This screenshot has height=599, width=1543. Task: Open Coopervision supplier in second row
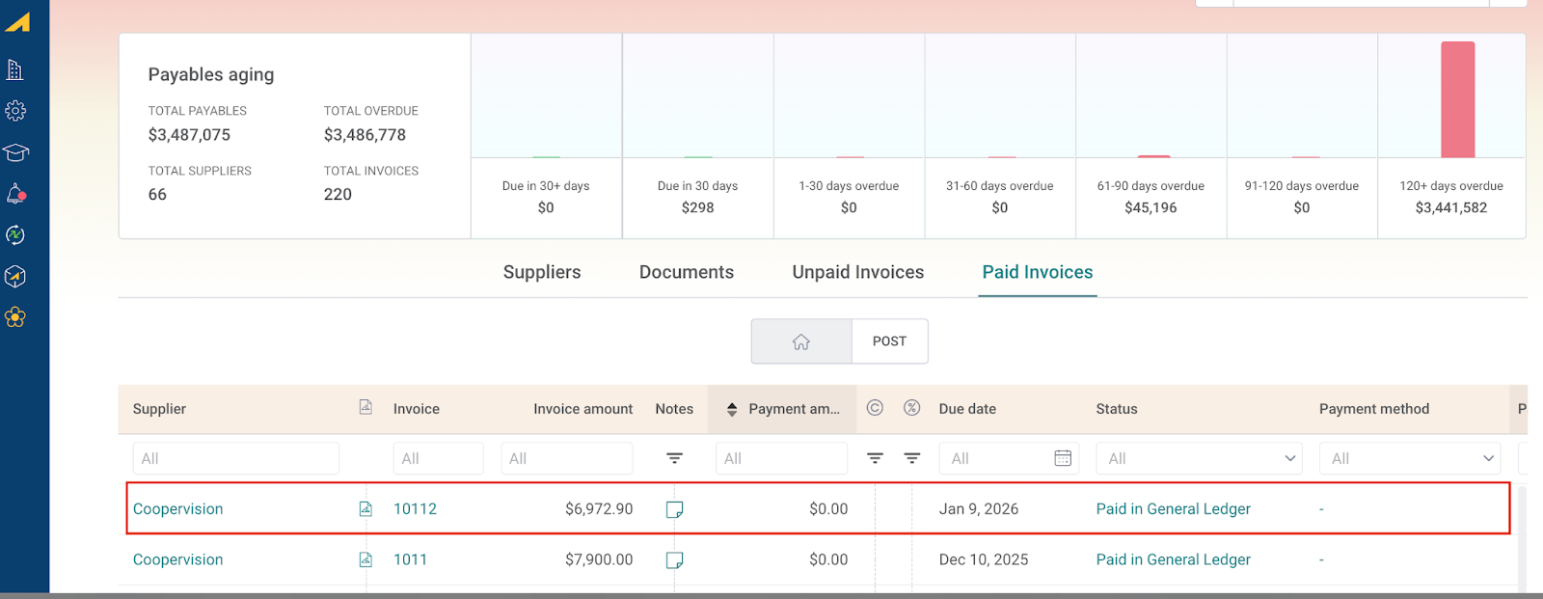pyautogui.click(x=177, y=559)
